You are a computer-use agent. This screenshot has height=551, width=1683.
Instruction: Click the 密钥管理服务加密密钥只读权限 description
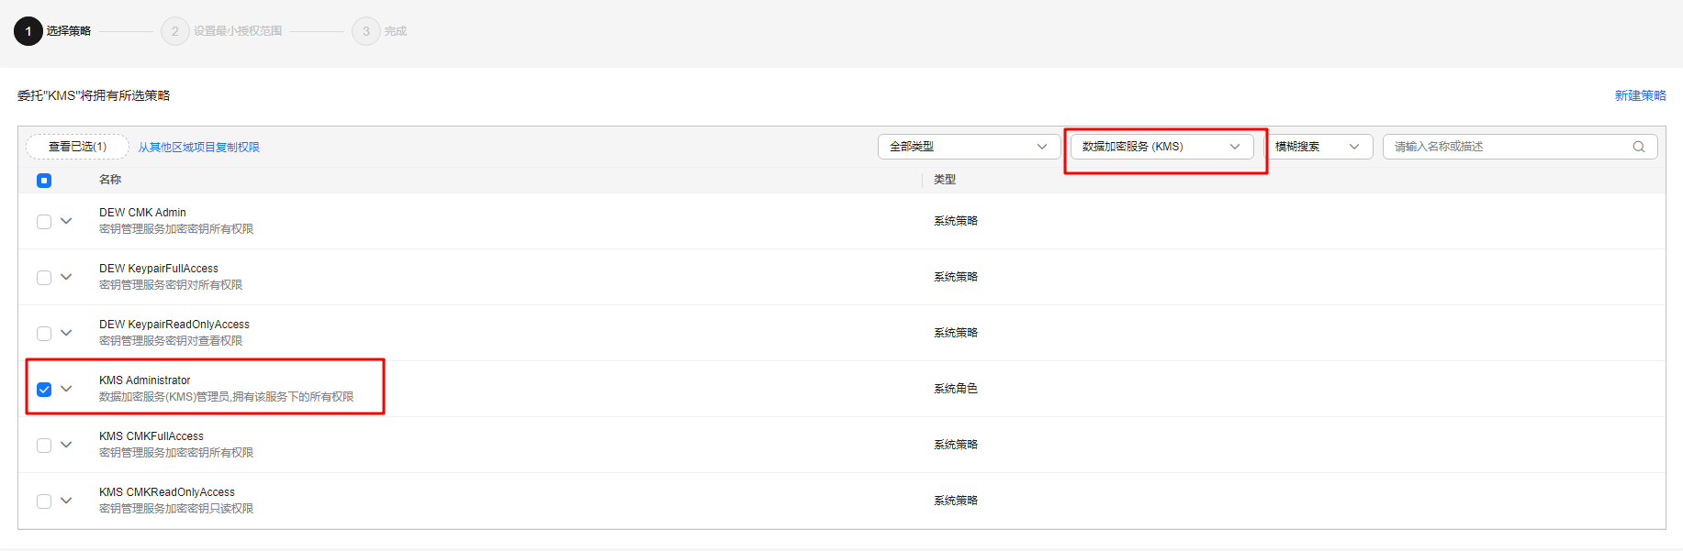click(176, 509)
